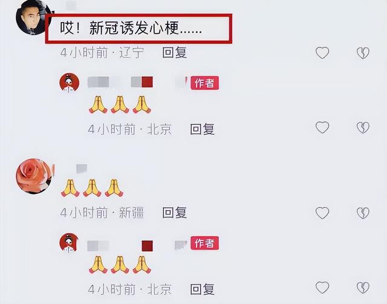Click 回复 under author's first 北京 reply
The height and width of the screenshot is (304, 387).
(203, 129)
